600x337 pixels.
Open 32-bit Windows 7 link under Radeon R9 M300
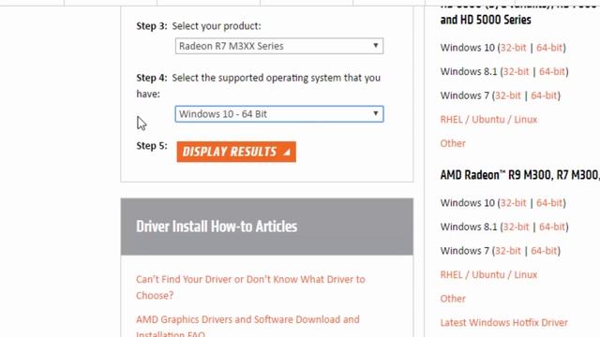pyautogui.click(x=508, y=251)
